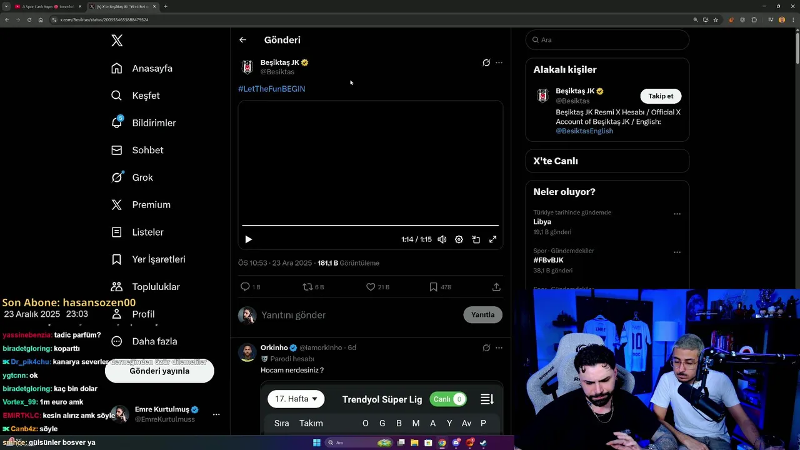This screenshot has height=450, width=800.
Task: Open more options for Libya trend
Action: tap(677, 214)
